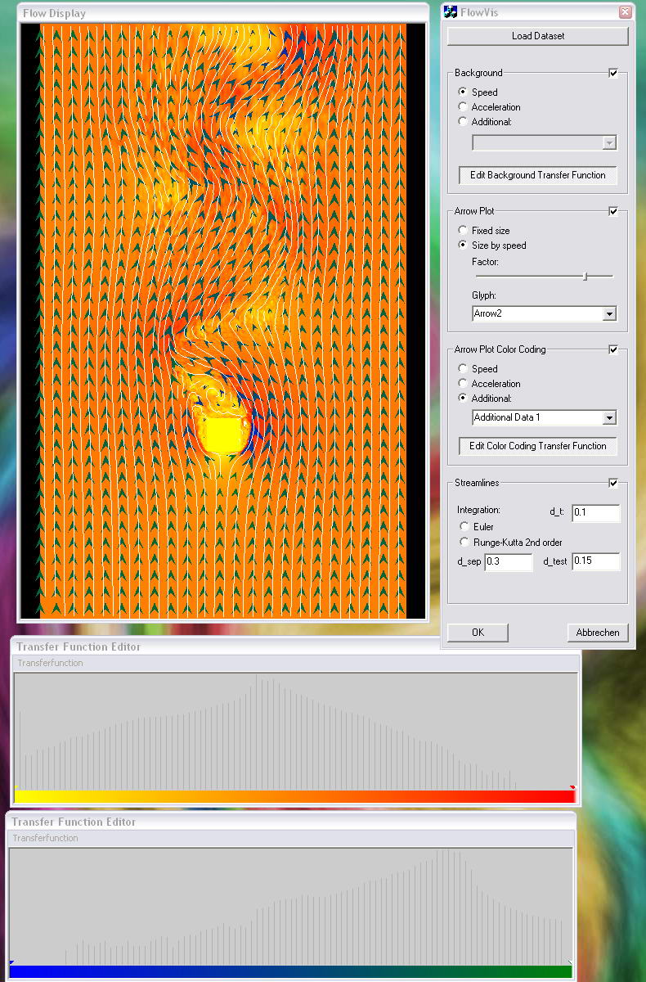
Task: Select Euler integration method
Action: 464,527
